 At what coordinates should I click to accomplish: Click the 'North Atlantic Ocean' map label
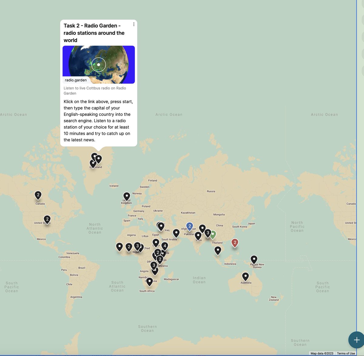95,228
